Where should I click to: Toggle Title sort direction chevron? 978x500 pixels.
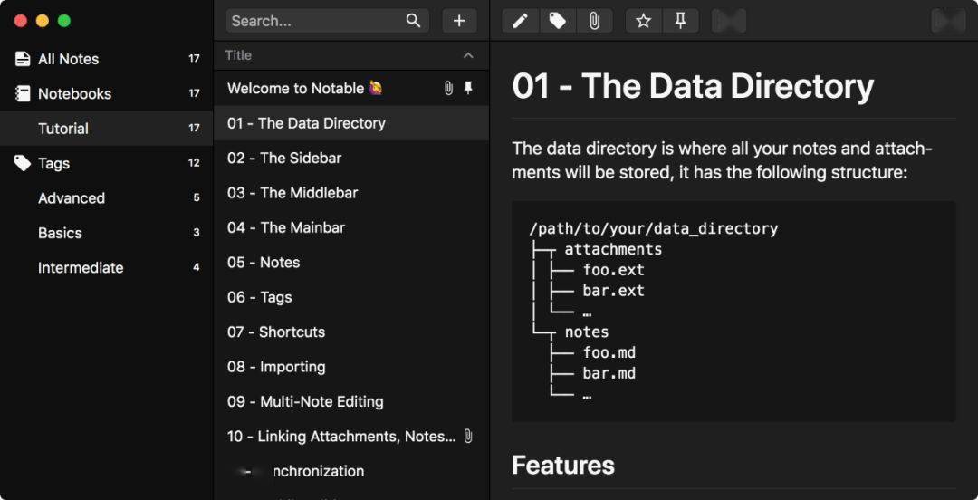pyautogui.click(x=468, y=55)
